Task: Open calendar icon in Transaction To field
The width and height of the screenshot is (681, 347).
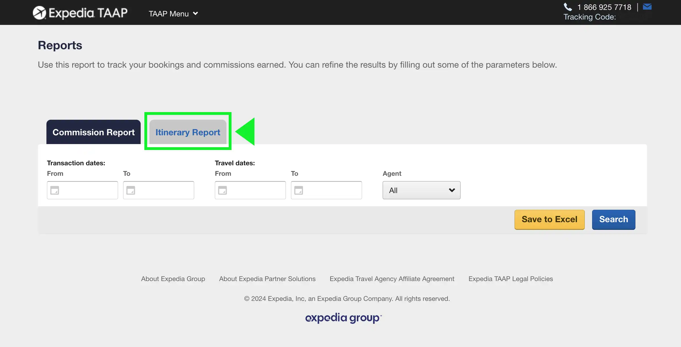Action: [x=131, y=190]
